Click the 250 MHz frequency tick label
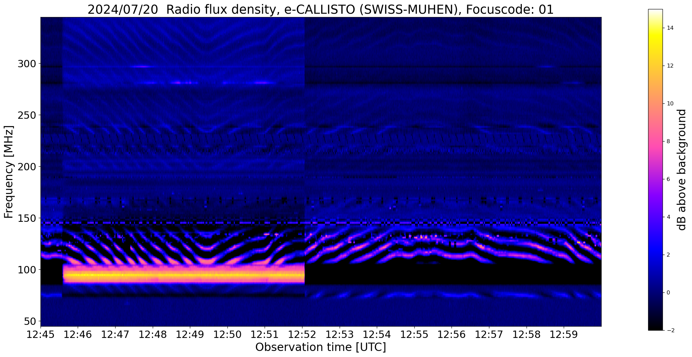The width and height of the screenshot is (692, 357). coord(27,115)
